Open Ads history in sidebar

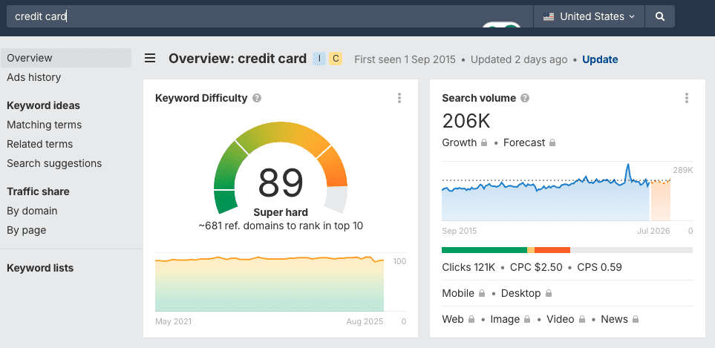pos(33,77)
